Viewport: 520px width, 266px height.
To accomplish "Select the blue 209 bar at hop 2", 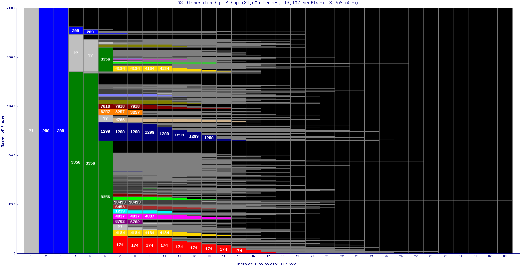I will [46, 131].
